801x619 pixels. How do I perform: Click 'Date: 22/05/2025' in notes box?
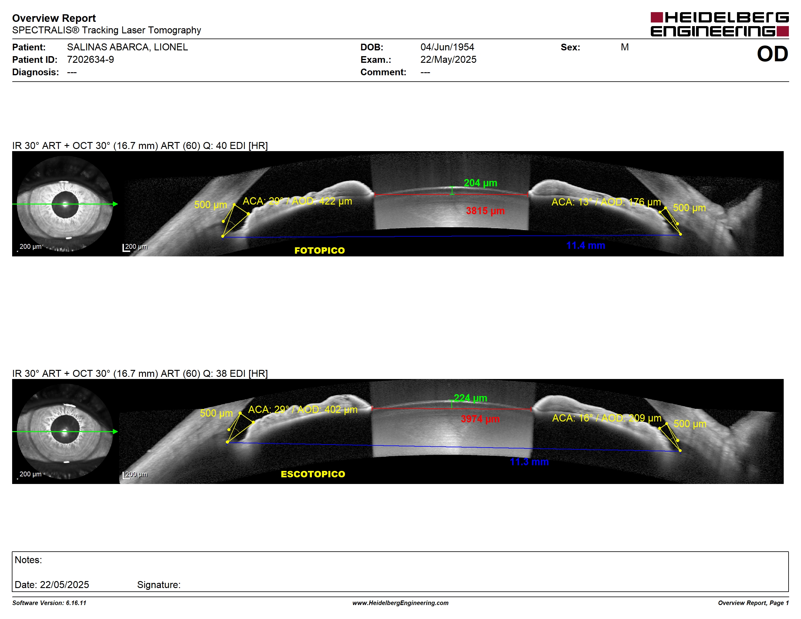(52, 584)
